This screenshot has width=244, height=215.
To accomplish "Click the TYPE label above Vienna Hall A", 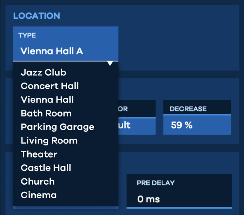I will (27, 35).
